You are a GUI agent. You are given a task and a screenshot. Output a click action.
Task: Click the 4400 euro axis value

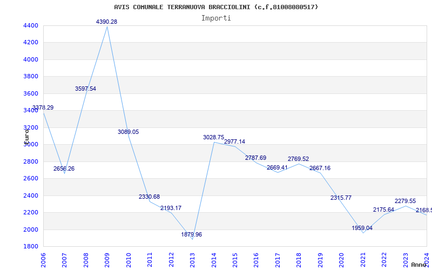[31, 25]
